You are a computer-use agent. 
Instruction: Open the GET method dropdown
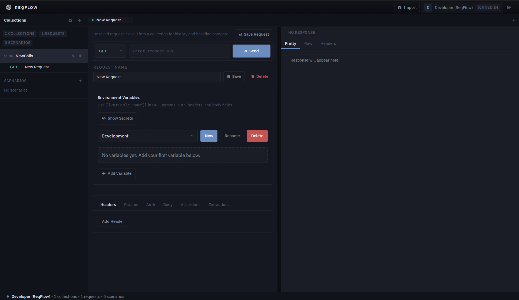coord(110,51)
